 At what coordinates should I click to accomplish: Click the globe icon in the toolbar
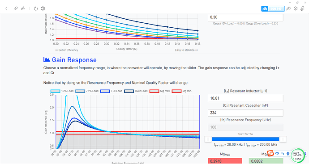(43, 8)
